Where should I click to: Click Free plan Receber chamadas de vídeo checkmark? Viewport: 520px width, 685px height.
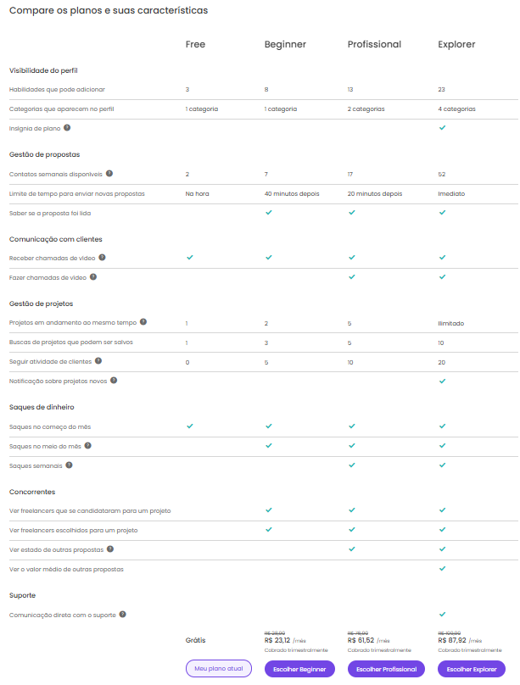(190, 257)
